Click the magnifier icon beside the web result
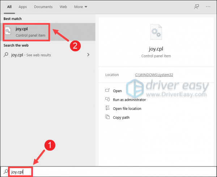This screenshot has height=177, width=217. click(x=6, y=55)
